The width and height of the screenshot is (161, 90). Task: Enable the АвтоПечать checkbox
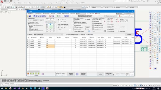pos(87,34)
